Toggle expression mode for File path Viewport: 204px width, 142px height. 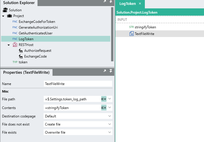point(104,99)
